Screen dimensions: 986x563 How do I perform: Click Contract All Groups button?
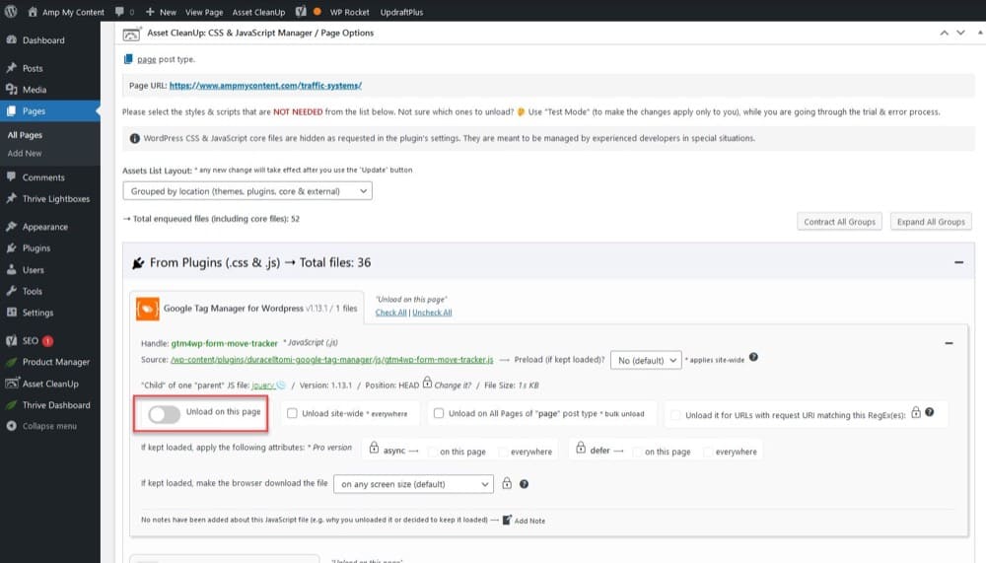839,222
